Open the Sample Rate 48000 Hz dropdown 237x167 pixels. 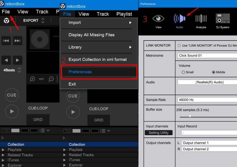click(207, 100)
